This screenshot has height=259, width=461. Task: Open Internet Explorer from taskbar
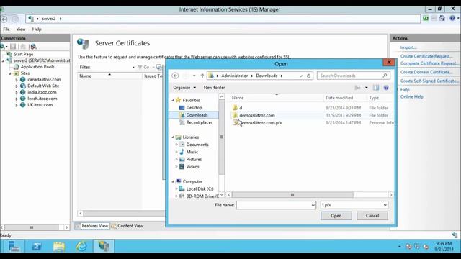click(81, 246)
